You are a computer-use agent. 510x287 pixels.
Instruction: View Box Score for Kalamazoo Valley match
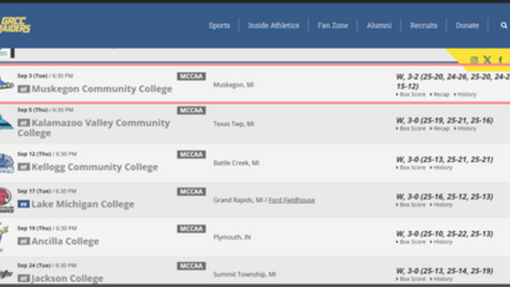point(412,128)
